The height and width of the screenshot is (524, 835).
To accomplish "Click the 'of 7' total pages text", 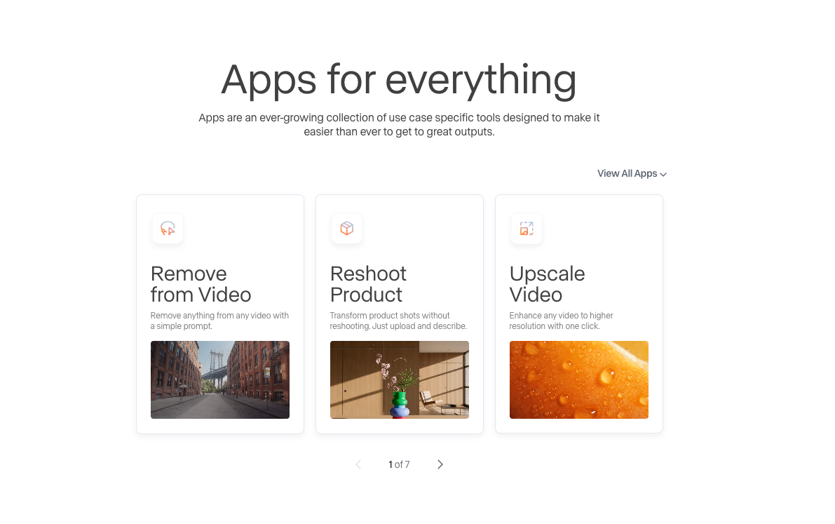I will tap(402, 464).
